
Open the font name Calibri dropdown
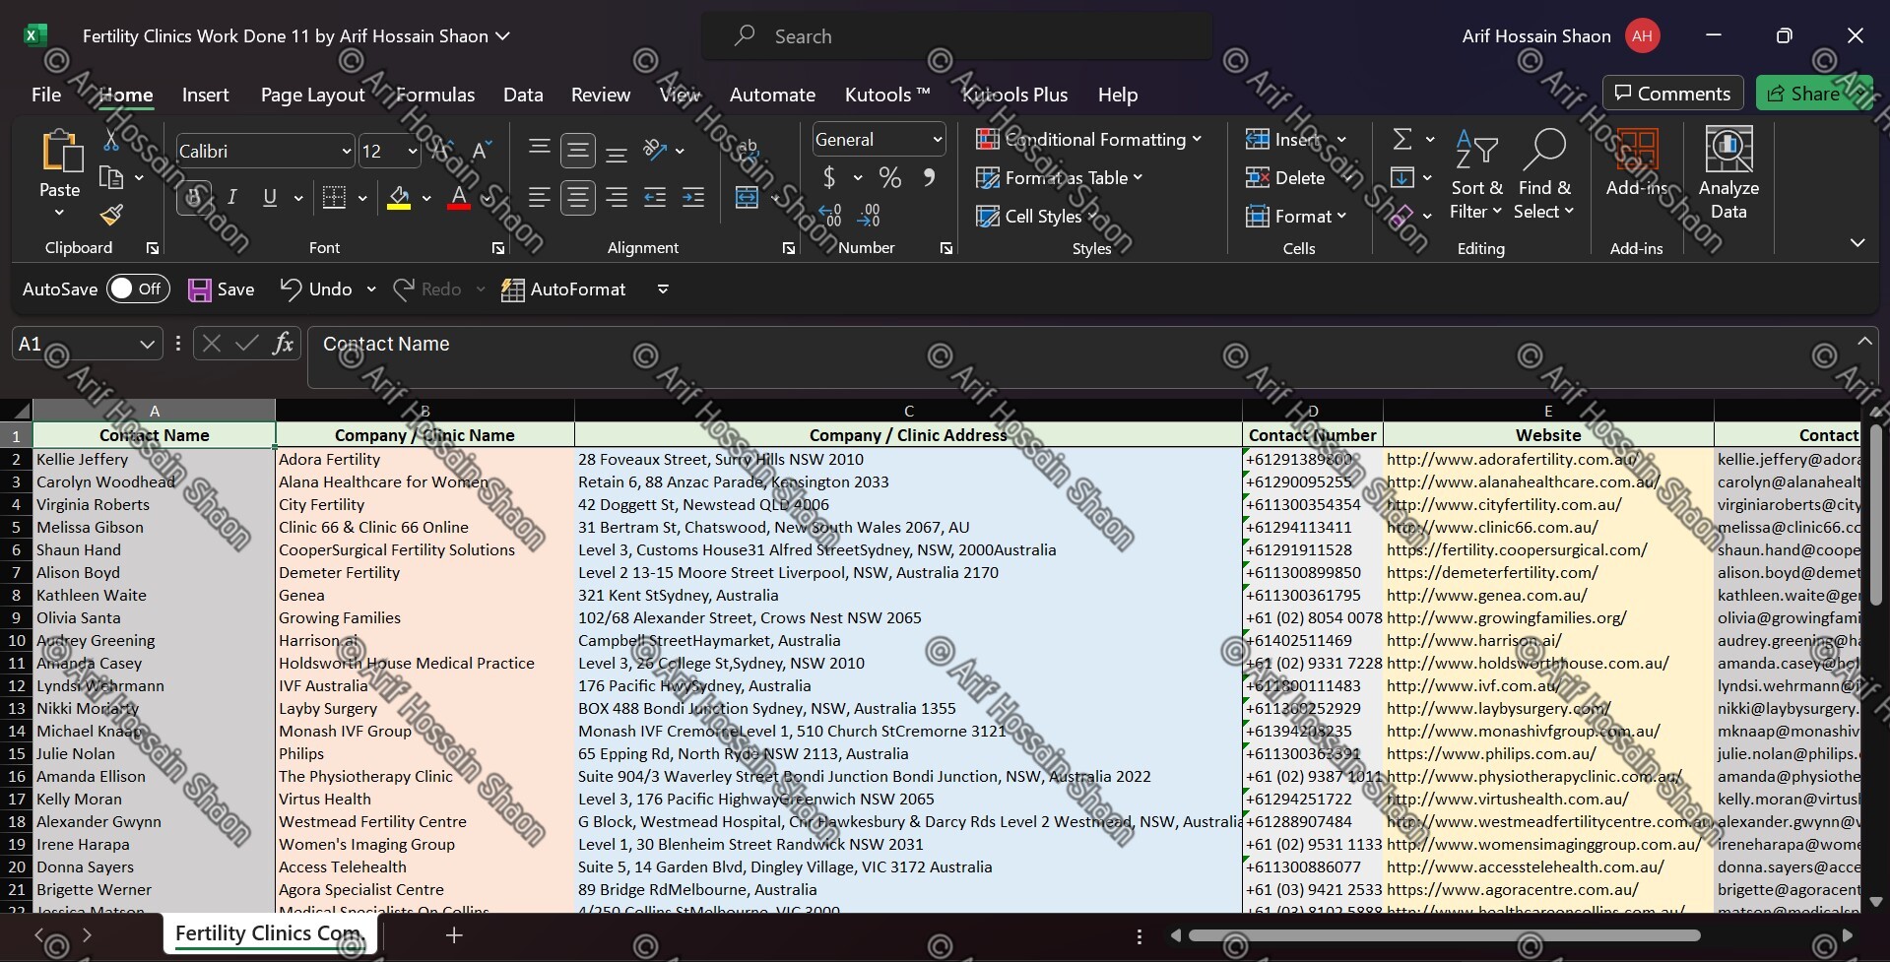(x=346, y=152)
